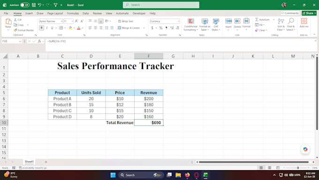This screenshot has height=180, width=319.
Task: Switch to Page Break Preview
Action: [x=278, y=168]
